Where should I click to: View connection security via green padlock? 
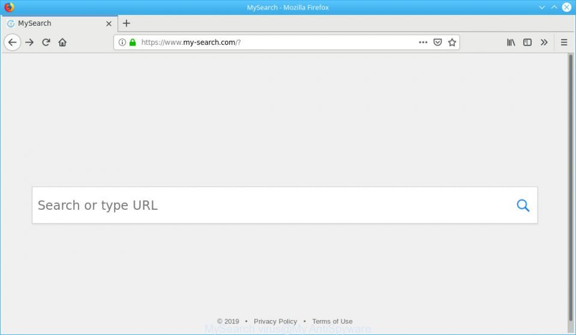(133, 42)
